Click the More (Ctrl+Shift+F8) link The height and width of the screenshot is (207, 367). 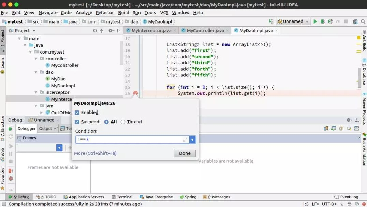click(95, 153)
